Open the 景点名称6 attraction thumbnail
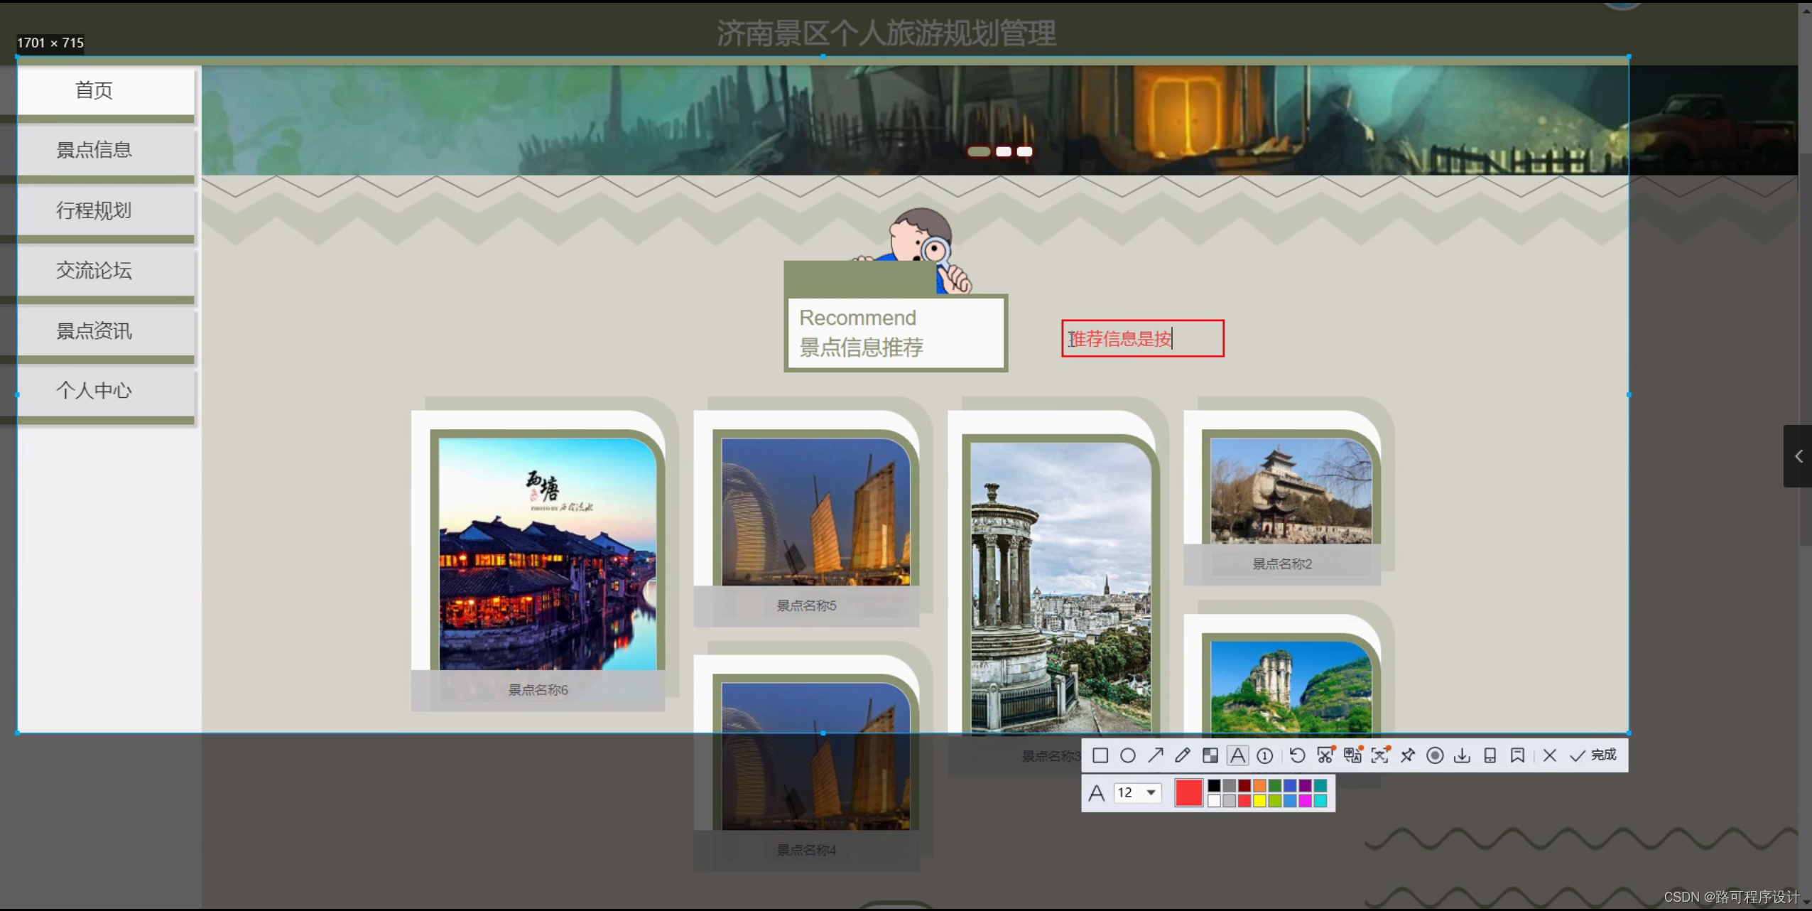The width and height of the screenshot is (1812, 911). (x=547, y=554)
